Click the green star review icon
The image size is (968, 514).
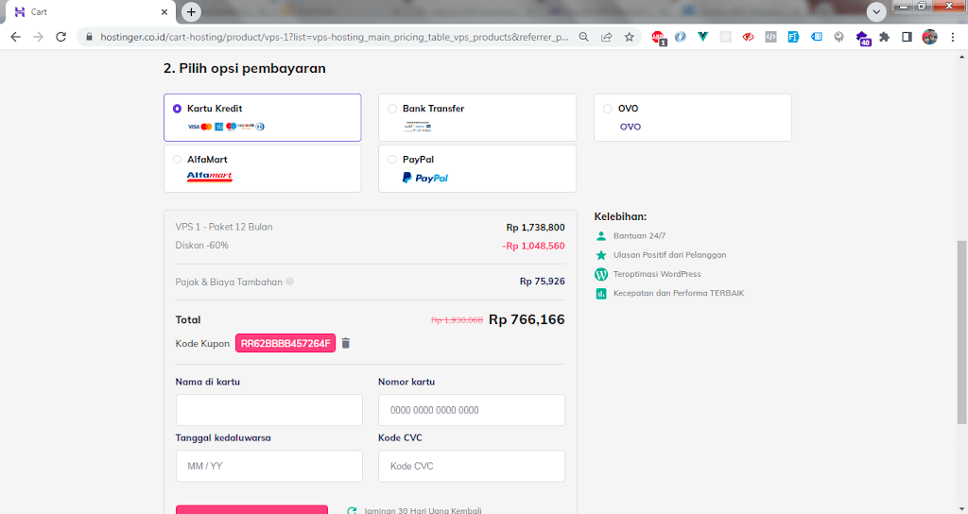(x=600, y=255)
